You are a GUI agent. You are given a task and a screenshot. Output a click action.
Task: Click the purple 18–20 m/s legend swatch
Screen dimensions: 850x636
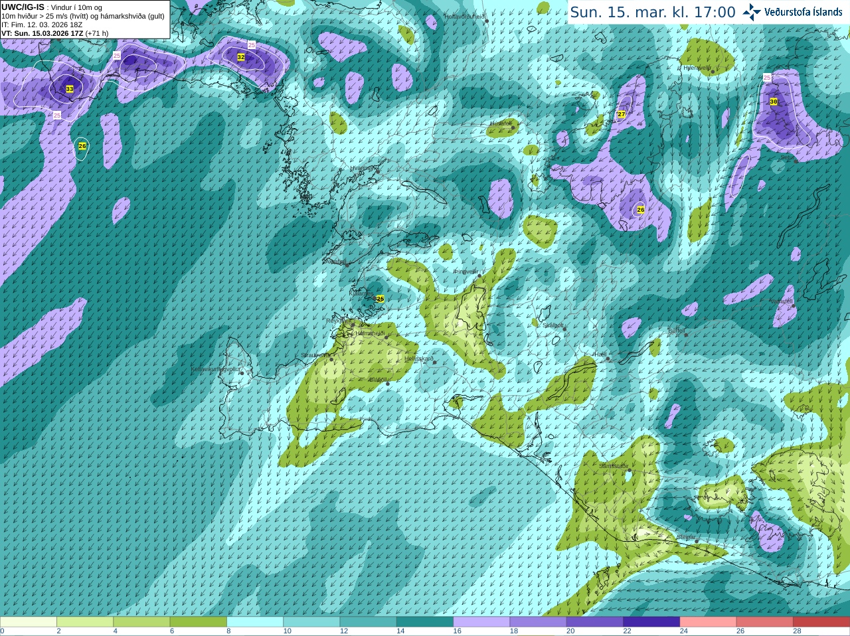coord(539,622)
